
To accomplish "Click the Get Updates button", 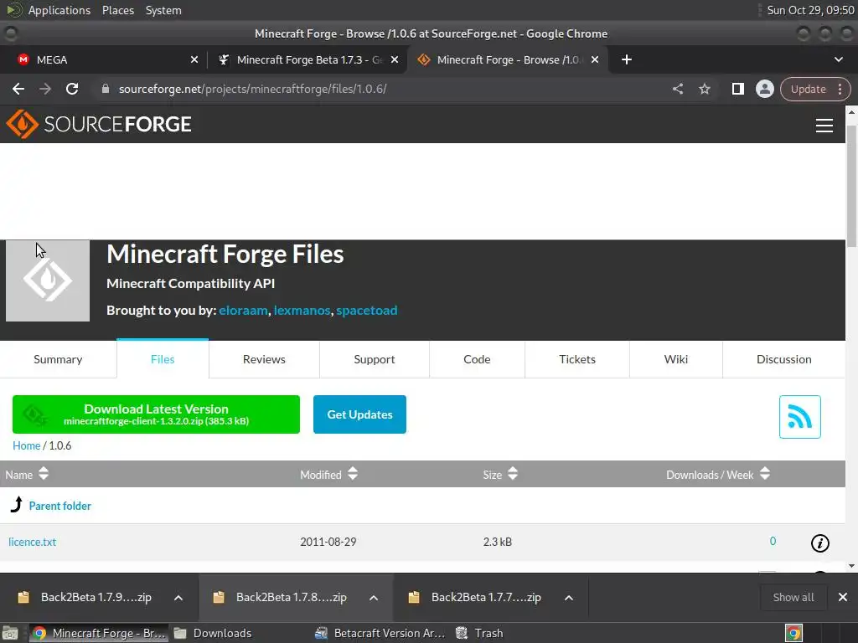I will click(359, 414).
